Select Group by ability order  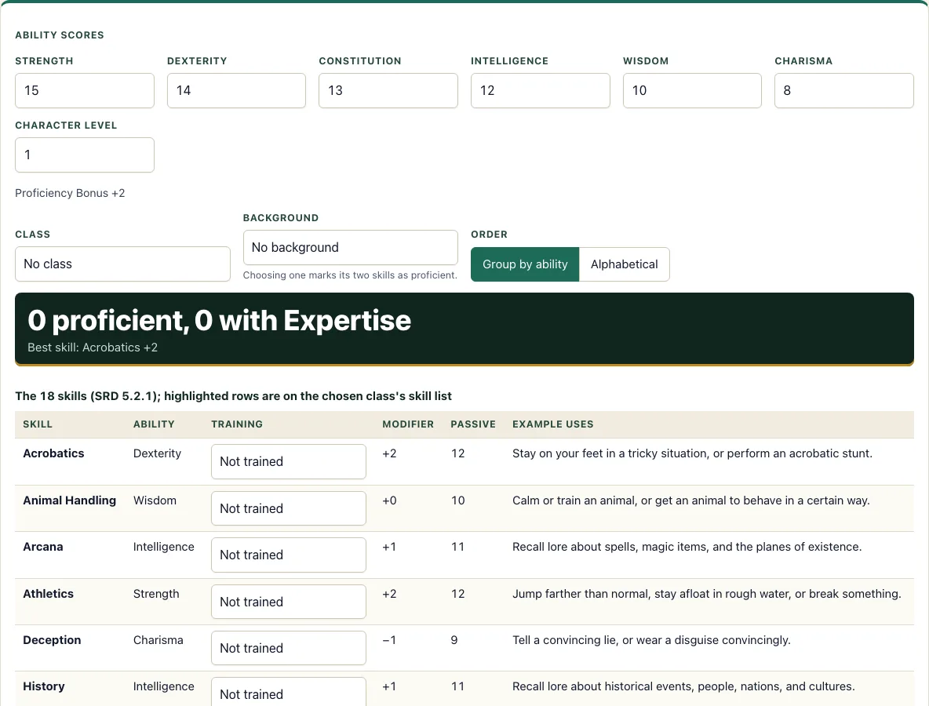pos(525,264)
